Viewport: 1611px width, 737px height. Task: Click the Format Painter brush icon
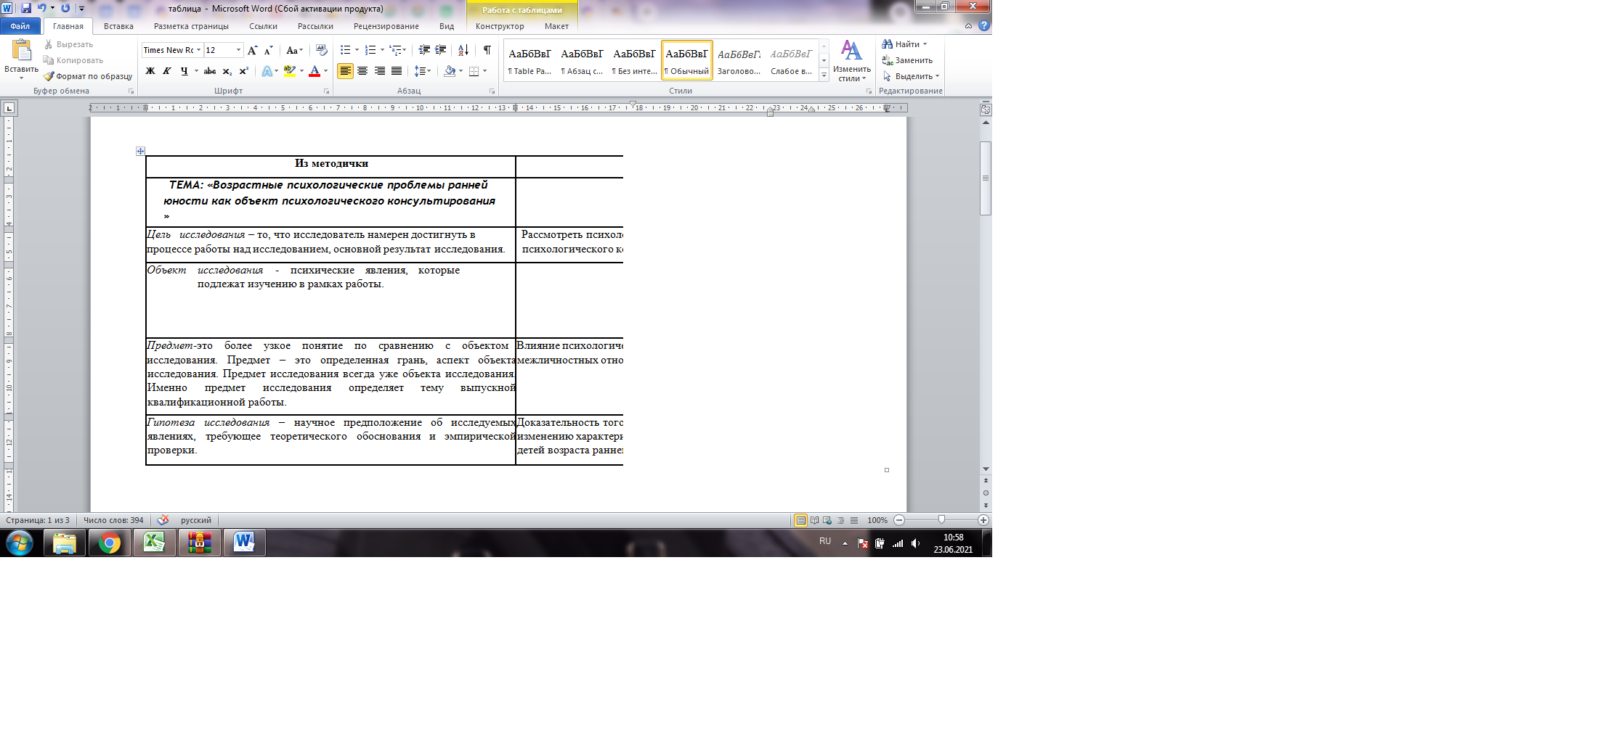pyautogui.click(x=49, y=76)
